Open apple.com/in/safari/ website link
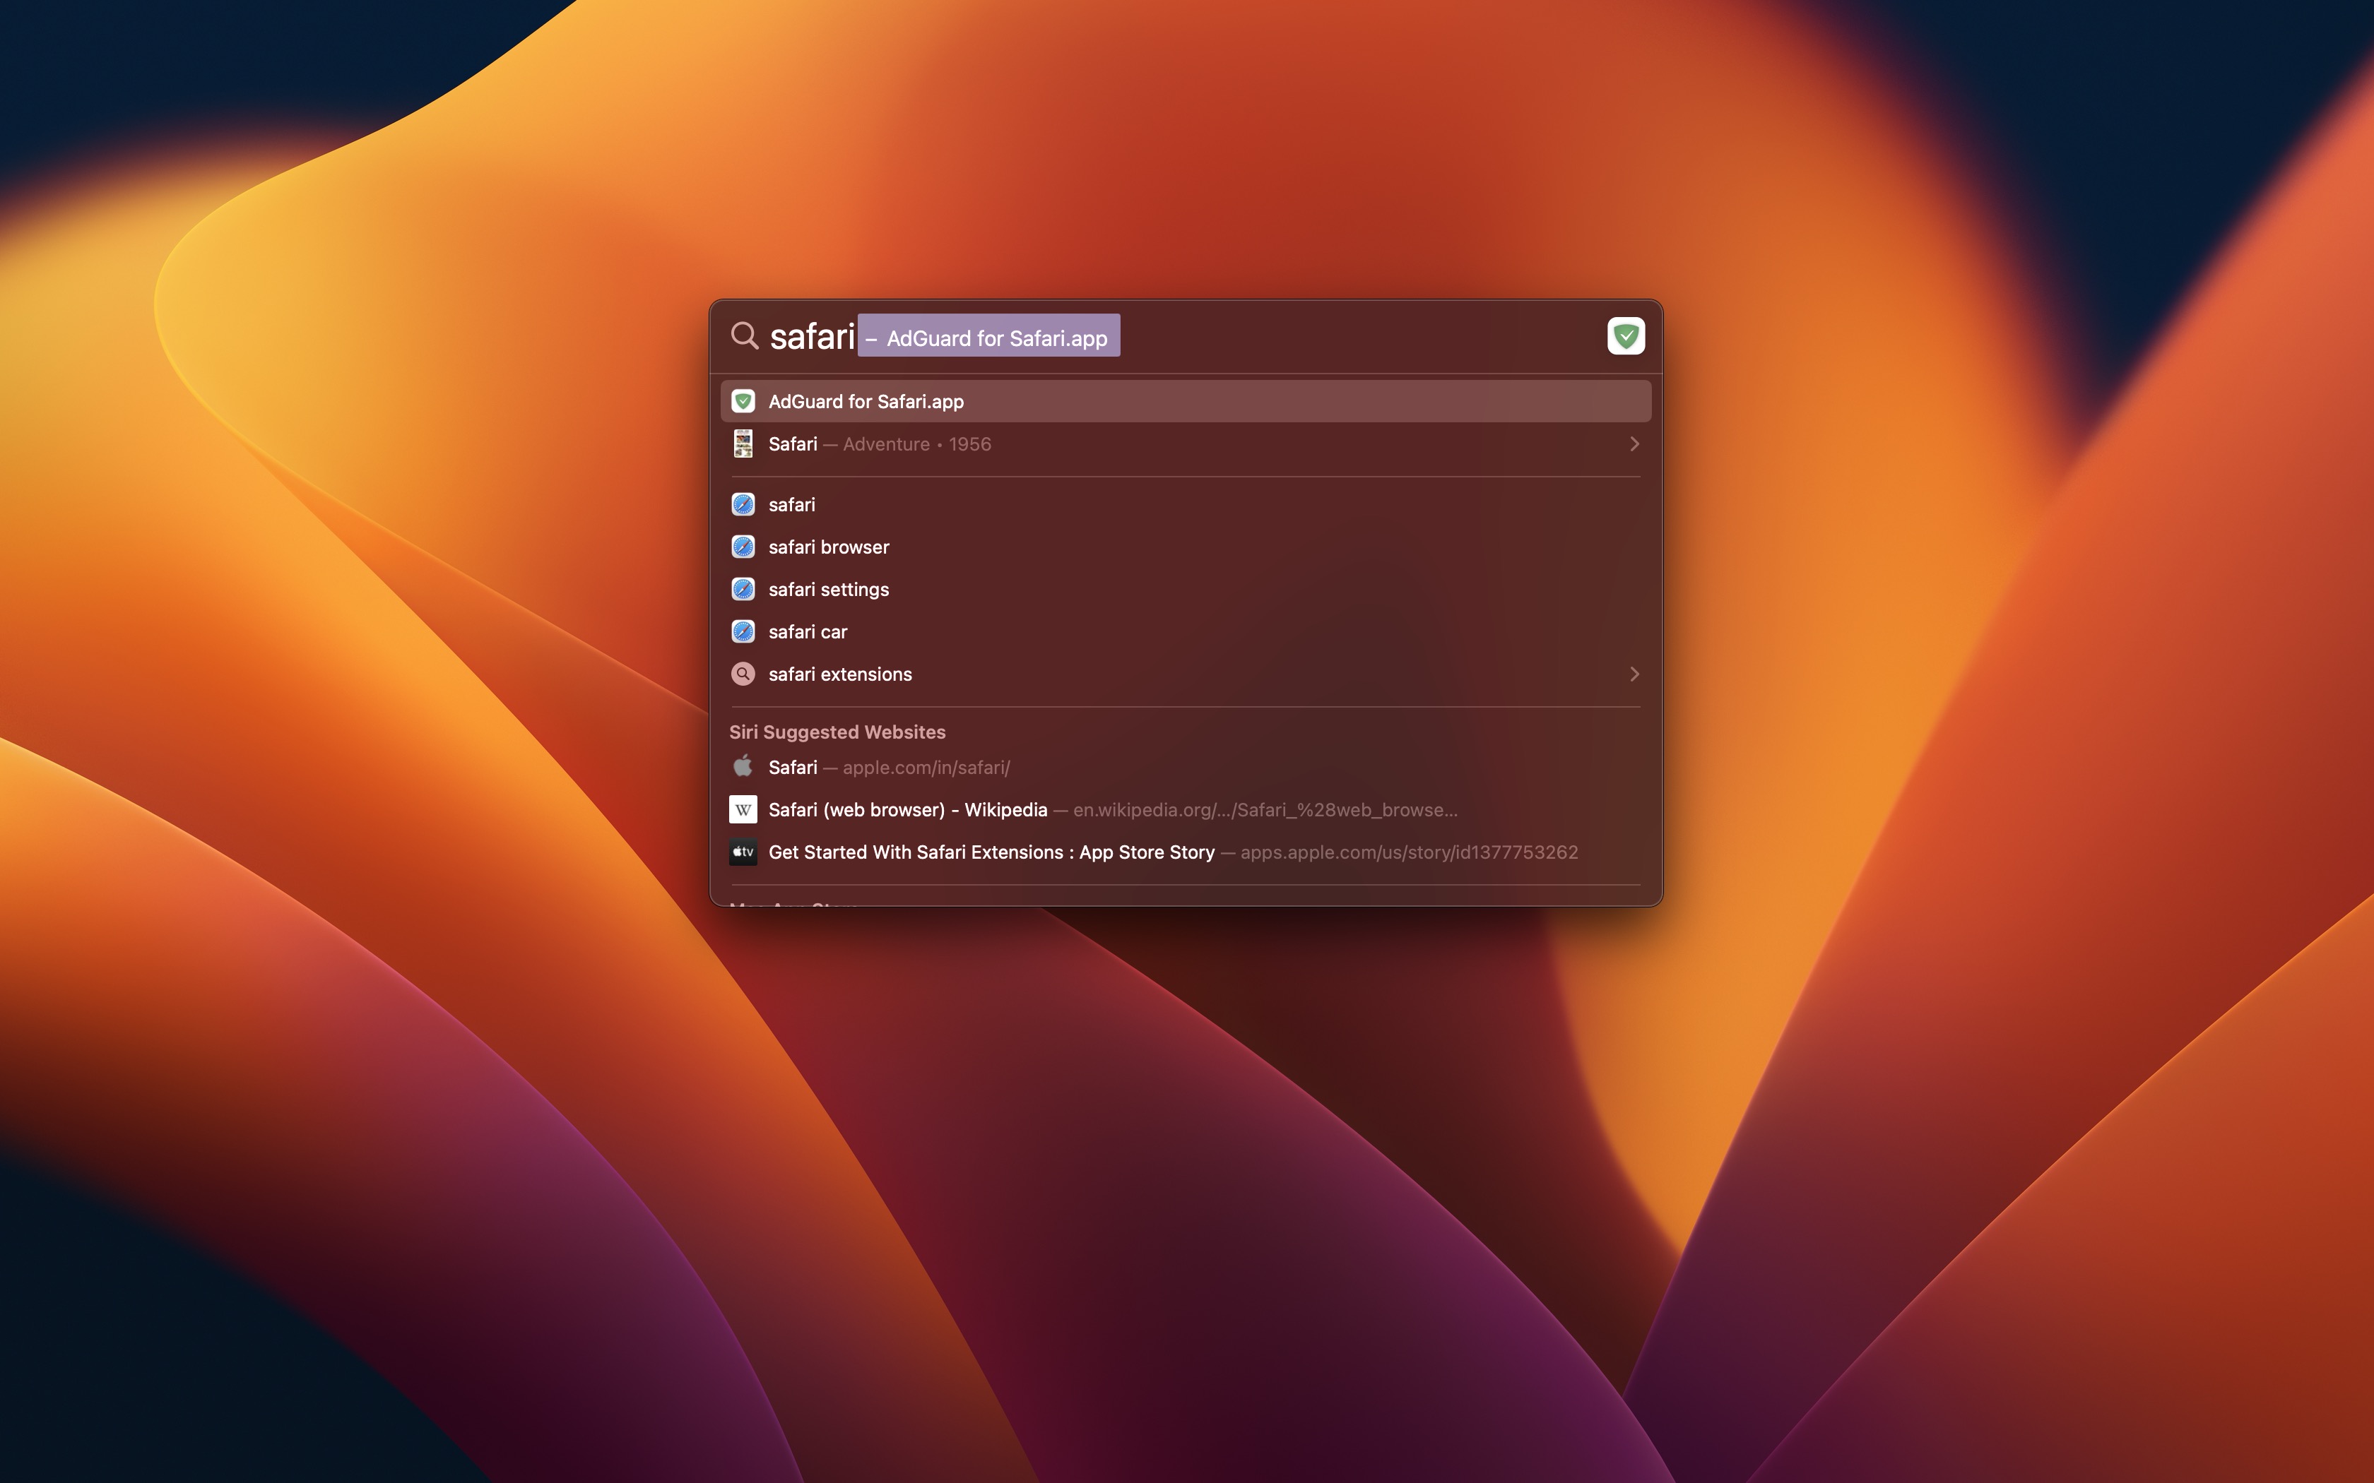This screenshot has height=1483, width=2374. 925,767
